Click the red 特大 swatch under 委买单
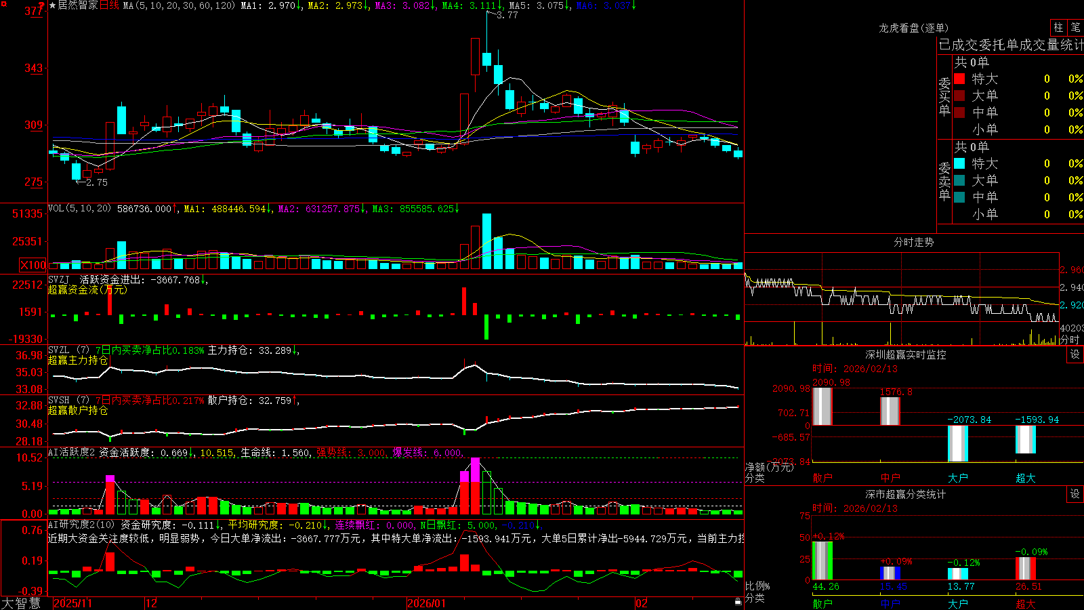This screenshot has width=1084, height=610. pos(959,79)
